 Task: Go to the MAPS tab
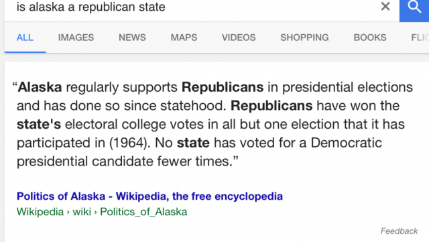pyautogui.click(x=184, y=38)
